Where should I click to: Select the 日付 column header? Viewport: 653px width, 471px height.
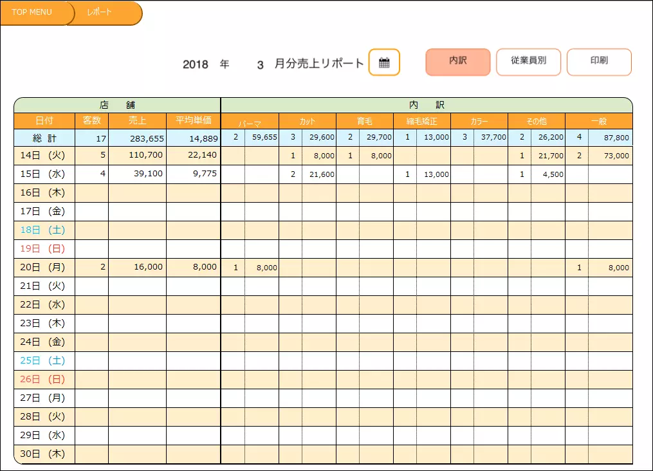[44, 121]
